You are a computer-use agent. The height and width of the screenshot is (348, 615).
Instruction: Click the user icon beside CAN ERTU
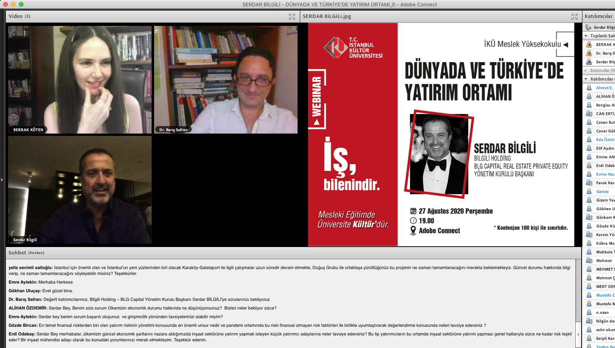point(589,114)
